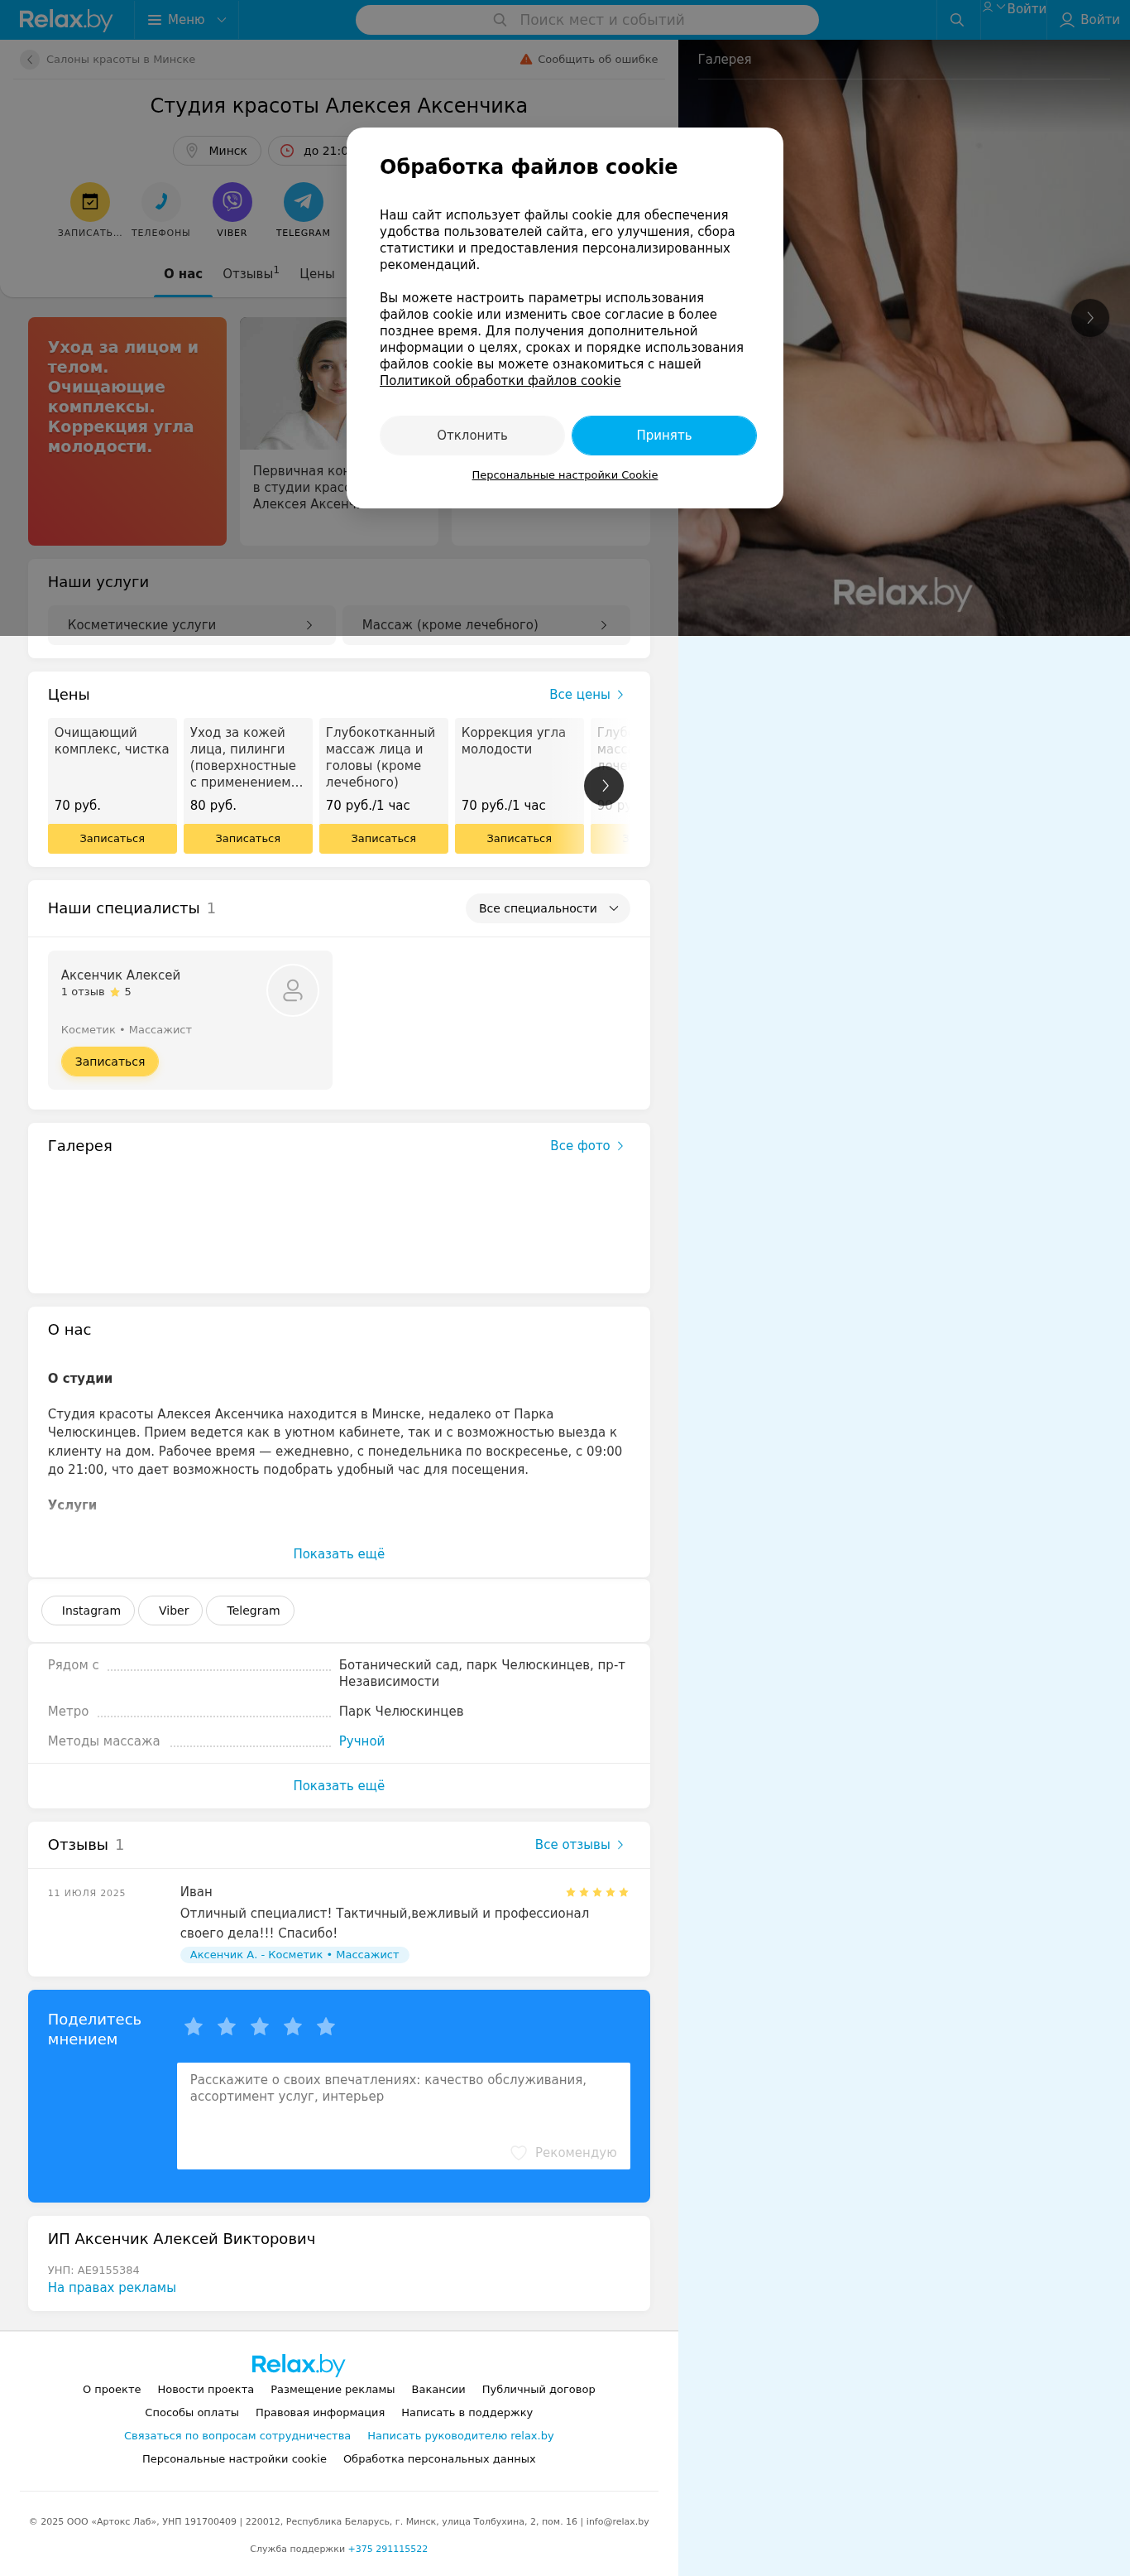The width and height of the screenshot is (1130, 2576).
Task: Click next arrow on gallery photo
Action: point(1089,318)
